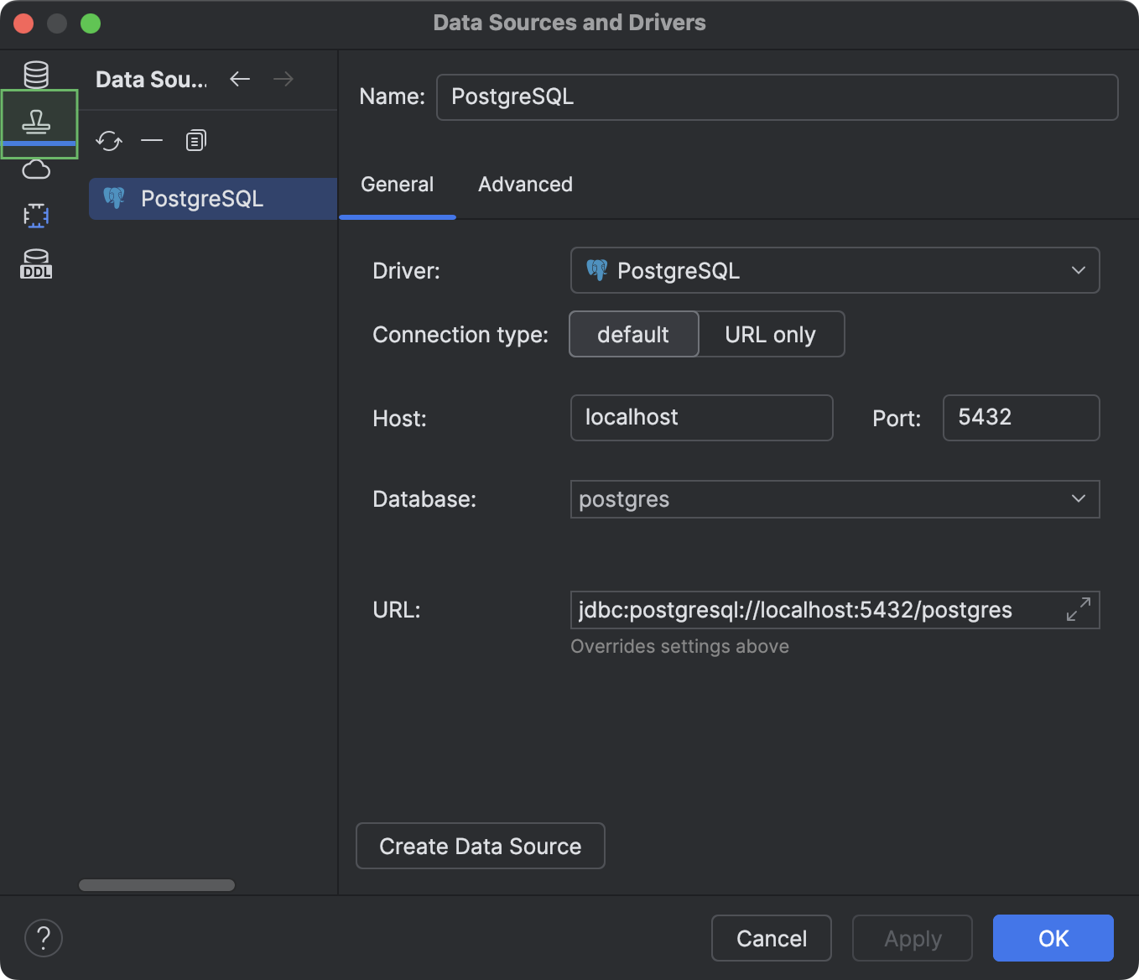The image size is (1139, 980).
Task: Click the horizontal scrollbar in left panel
Action: point(157,885)
